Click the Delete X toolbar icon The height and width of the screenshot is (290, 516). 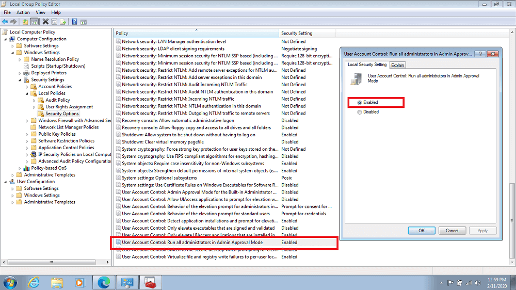pos(45,22)
